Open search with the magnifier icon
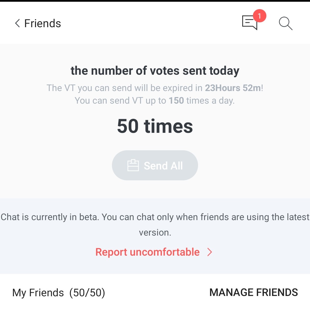 (286, 23)
